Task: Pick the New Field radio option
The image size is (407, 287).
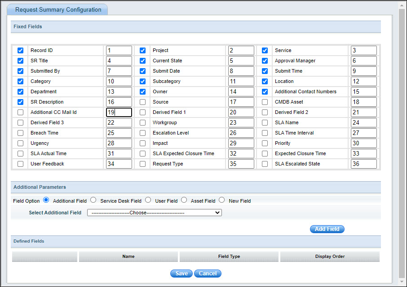Action: coord(221,200)
